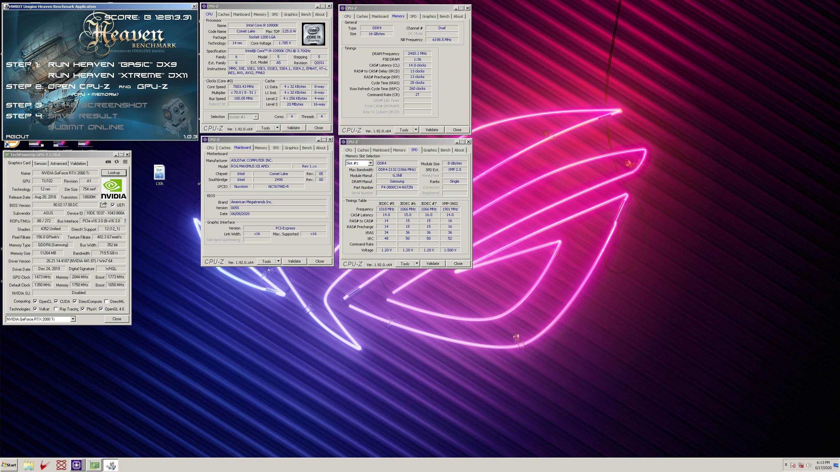Click the Lookup button in GPU-Z
This screenshot has width=840, height=472.
click(114, 173)
